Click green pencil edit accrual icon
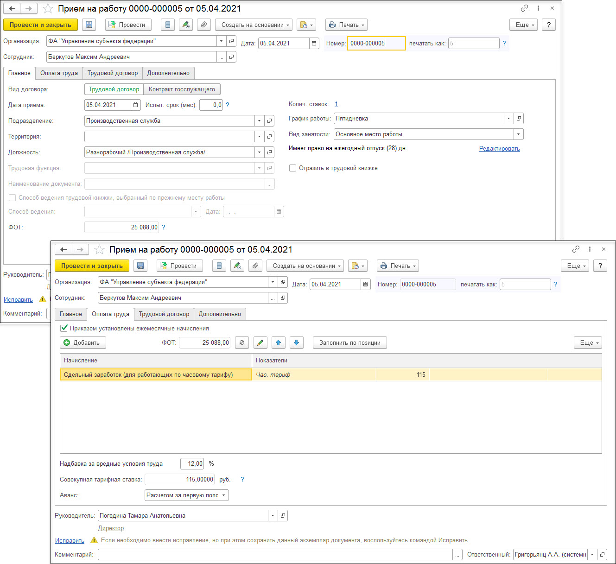This screenshot has width=616, height=564. 260,342
